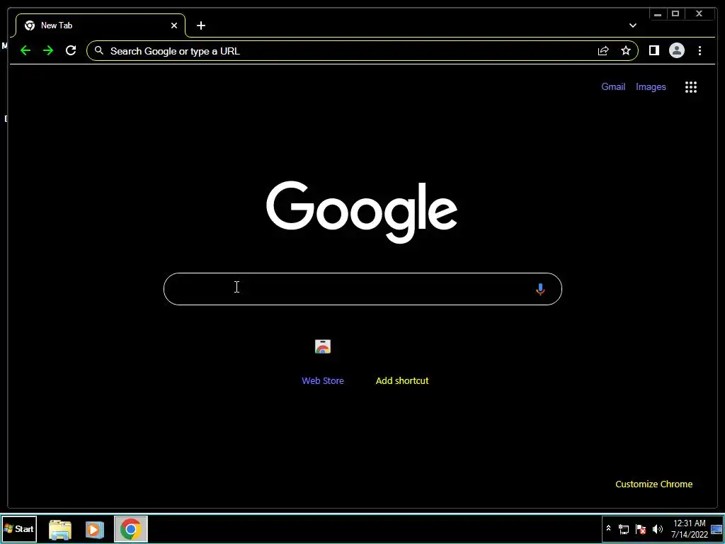
Task: Maximize the Chrome window
Action: coord(675,14)
